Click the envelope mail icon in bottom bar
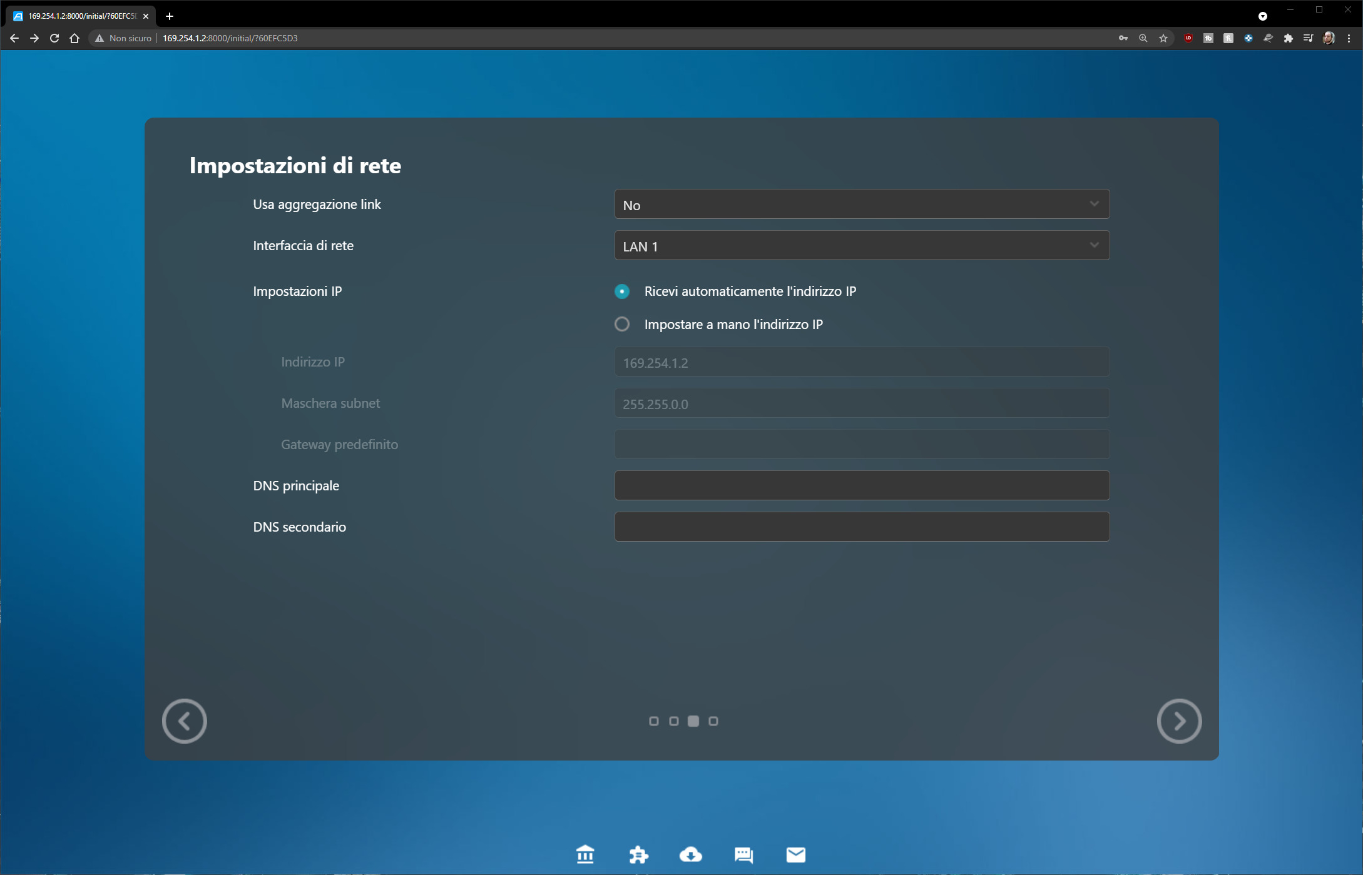This screenshot has width=1363, height=875. click(x=795, y=854)
